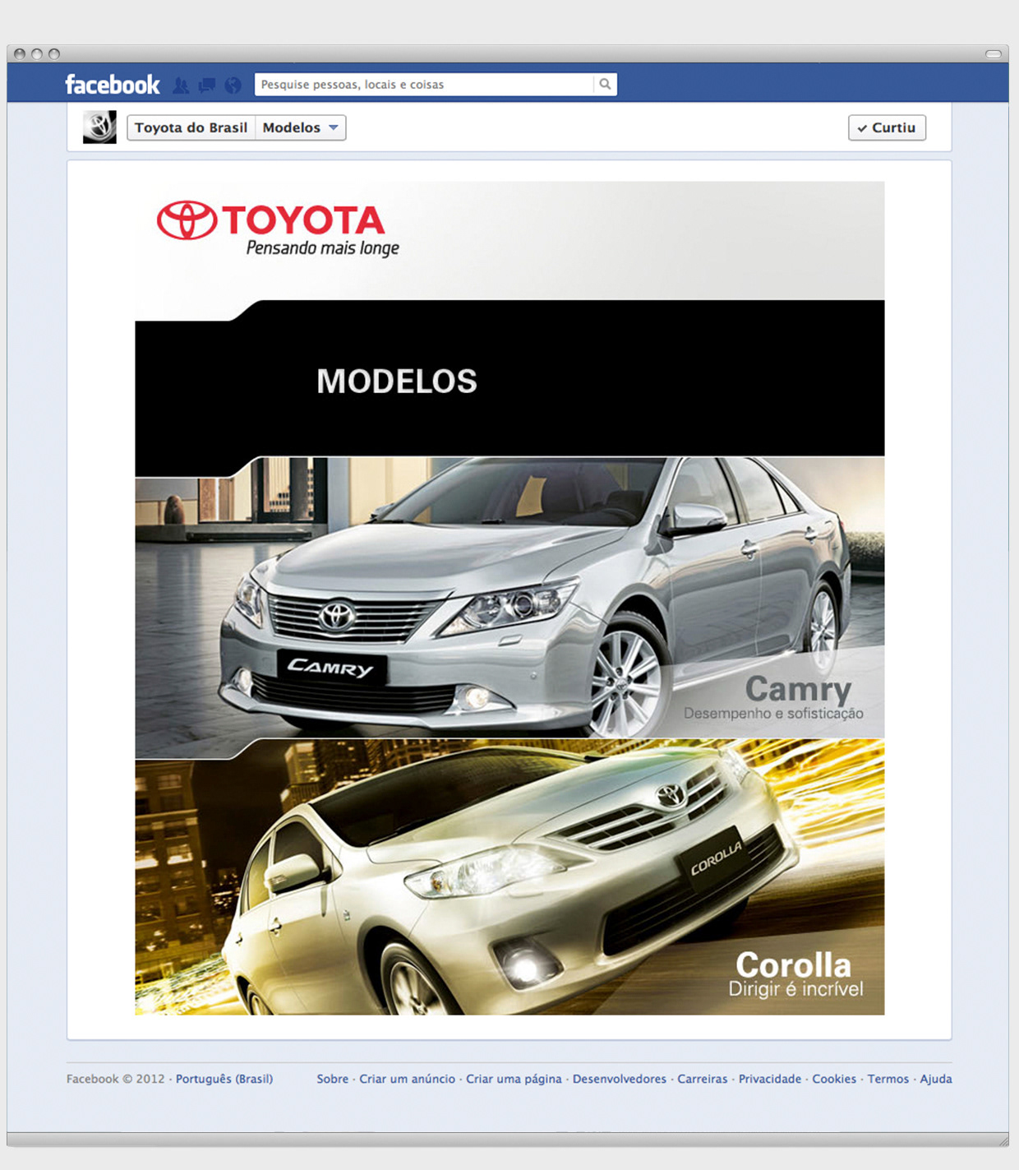This screenshot has width=1019, height=1170.
Task: Toggle the Curtiu like button
Action: (887, 127)
